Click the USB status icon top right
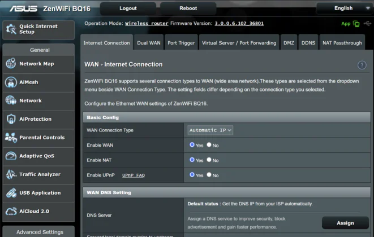374x237 pixels. tap(367, 23)
